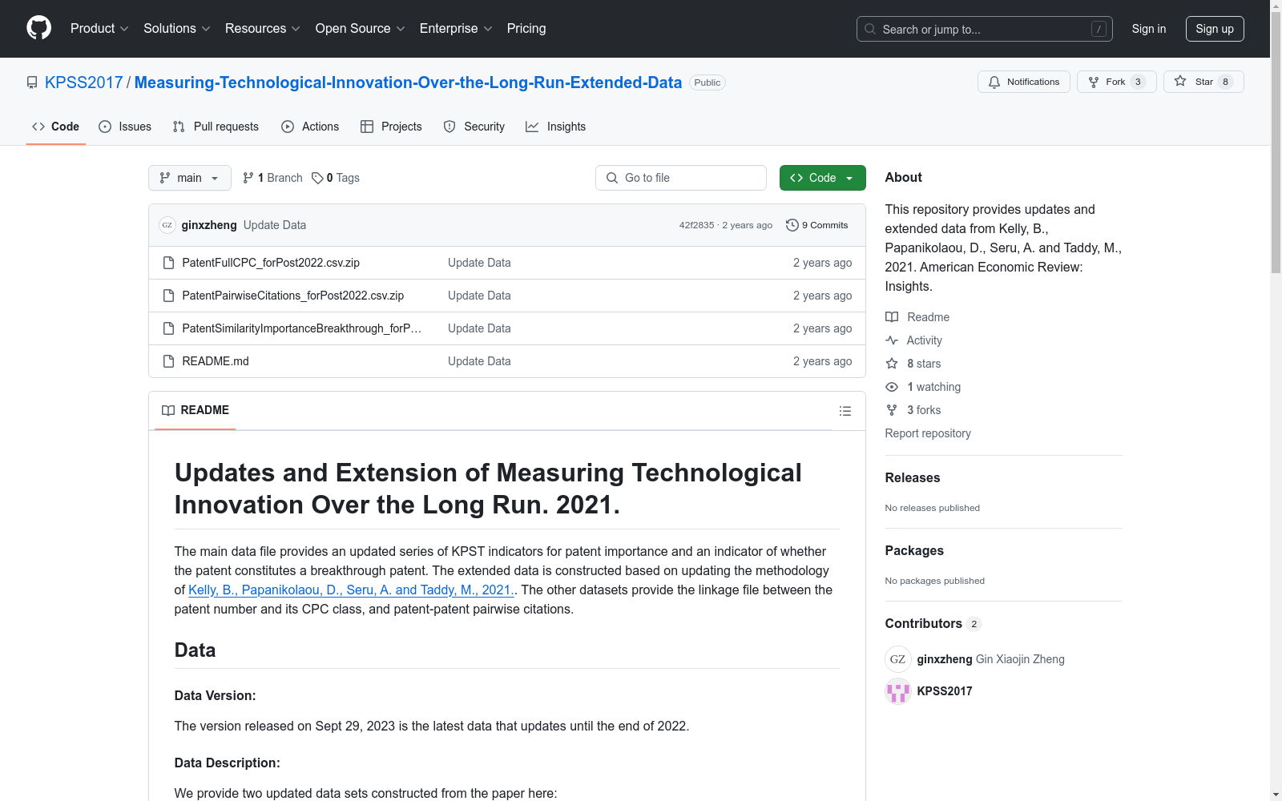The height and width of the screenshot is (801, 1282).
Task: Click the star icon in Star button
Action: [1180, 81]
